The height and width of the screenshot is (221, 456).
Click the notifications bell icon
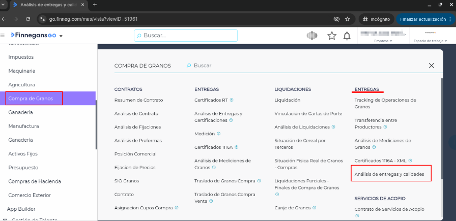pos(347,36)
